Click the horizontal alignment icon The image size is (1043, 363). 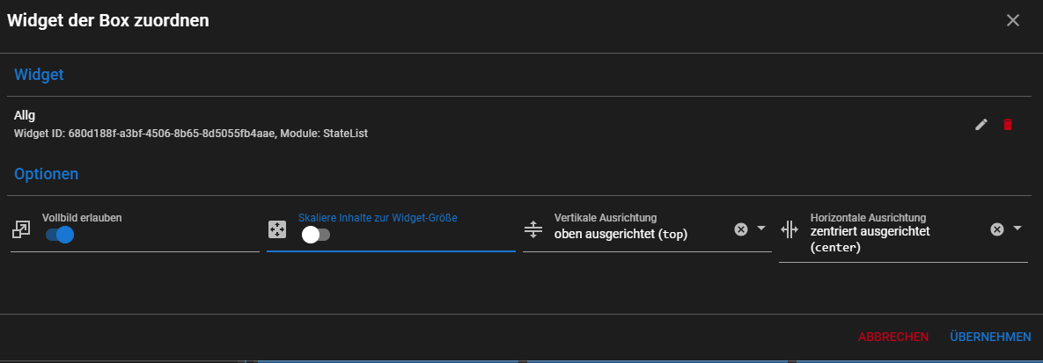point(789,229)
